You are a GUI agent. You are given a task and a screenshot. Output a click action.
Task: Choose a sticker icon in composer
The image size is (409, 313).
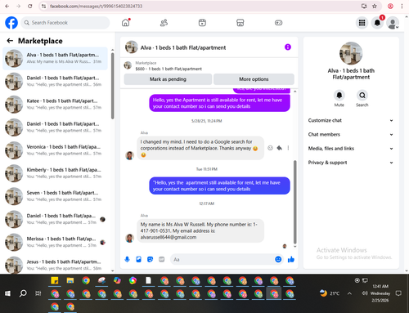(x=150, y=259)
